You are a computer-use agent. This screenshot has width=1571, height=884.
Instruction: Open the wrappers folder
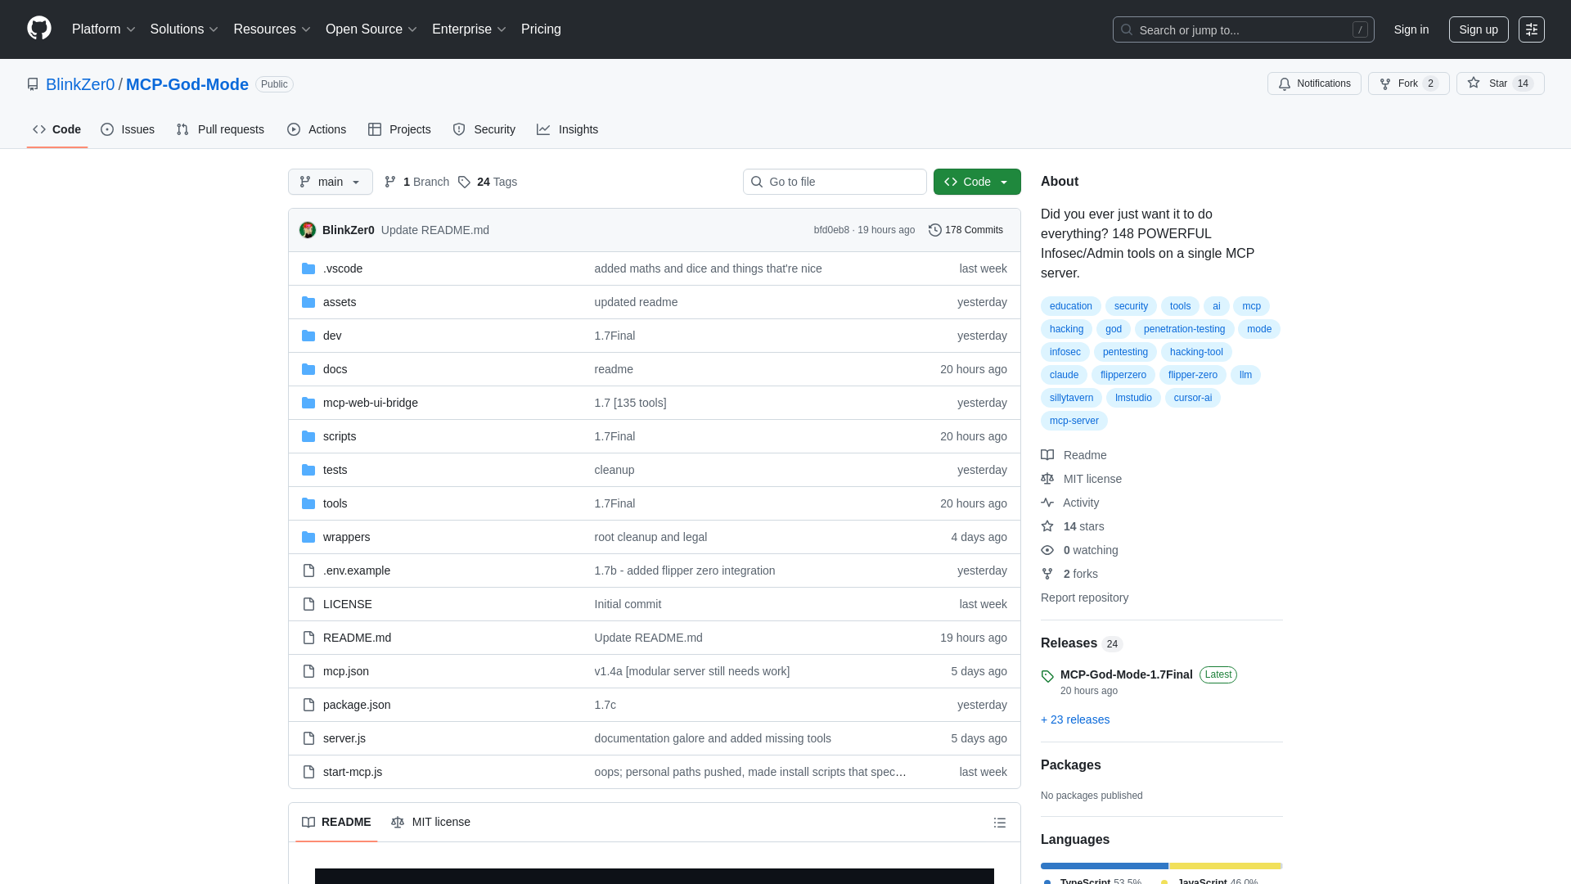click(x=346, y=537)
